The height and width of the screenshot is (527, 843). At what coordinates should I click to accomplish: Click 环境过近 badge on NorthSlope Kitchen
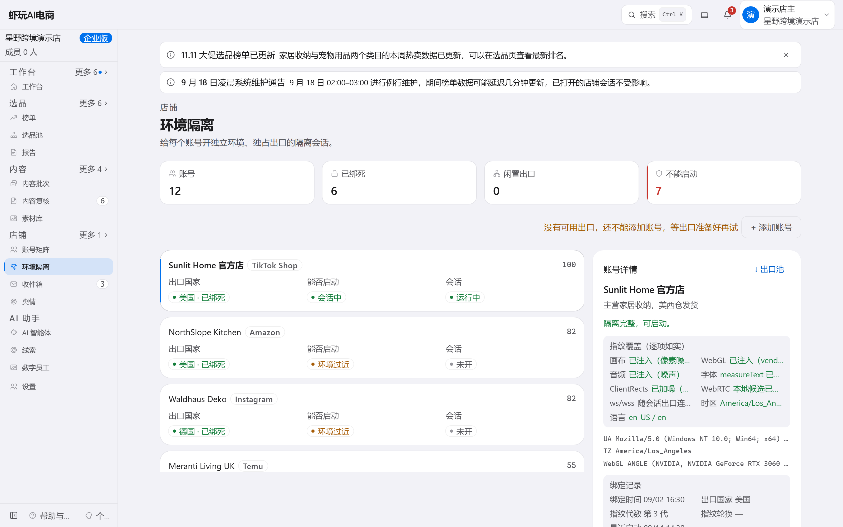coord(330,365)
